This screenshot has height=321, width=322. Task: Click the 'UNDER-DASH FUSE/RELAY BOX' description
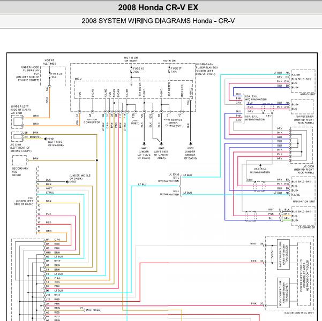click(x=207, y=69)
